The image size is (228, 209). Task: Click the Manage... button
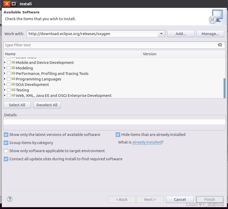click(210, 34)
